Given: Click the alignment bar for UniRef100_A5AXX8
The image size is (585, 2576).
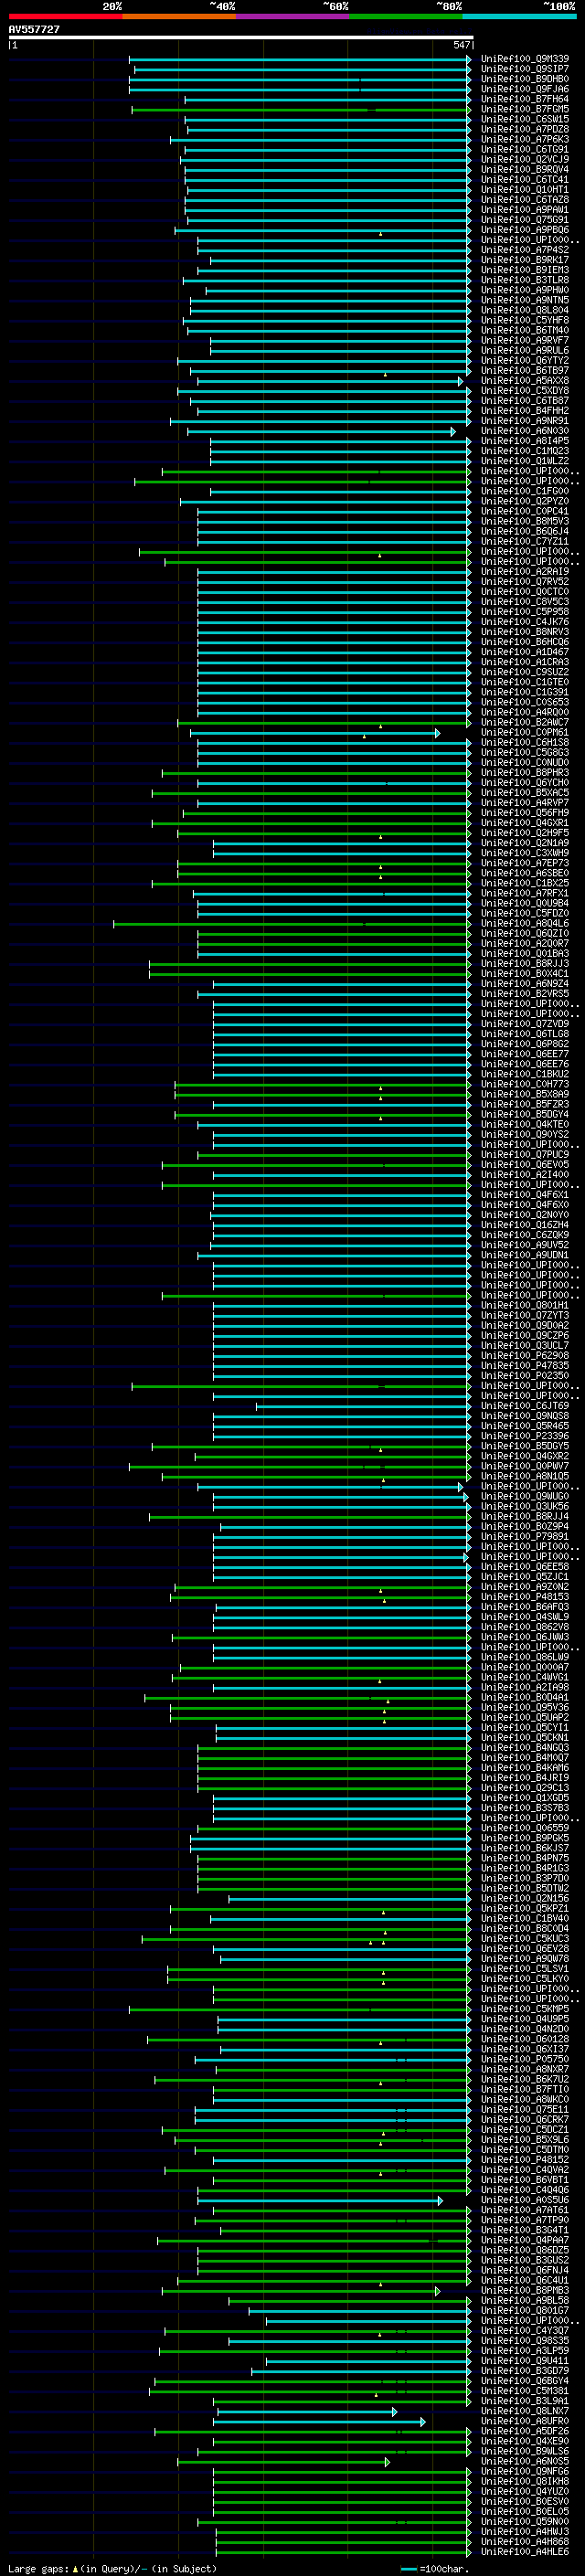Looking at the screenshot, I should click(330, 381).
